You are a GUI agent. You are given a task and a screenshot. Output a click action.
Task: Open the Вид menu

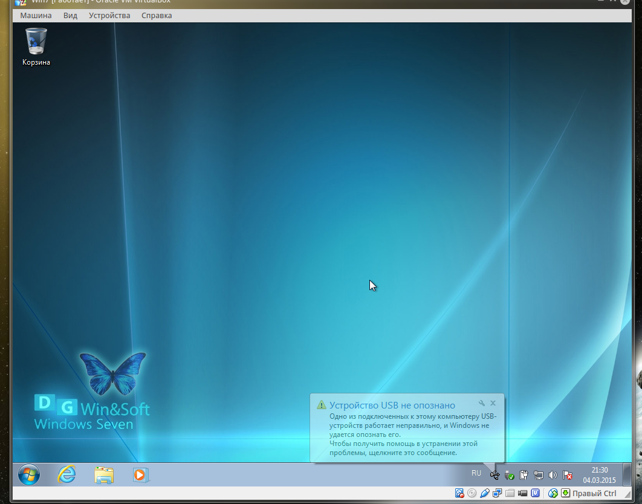click(70, 16)
